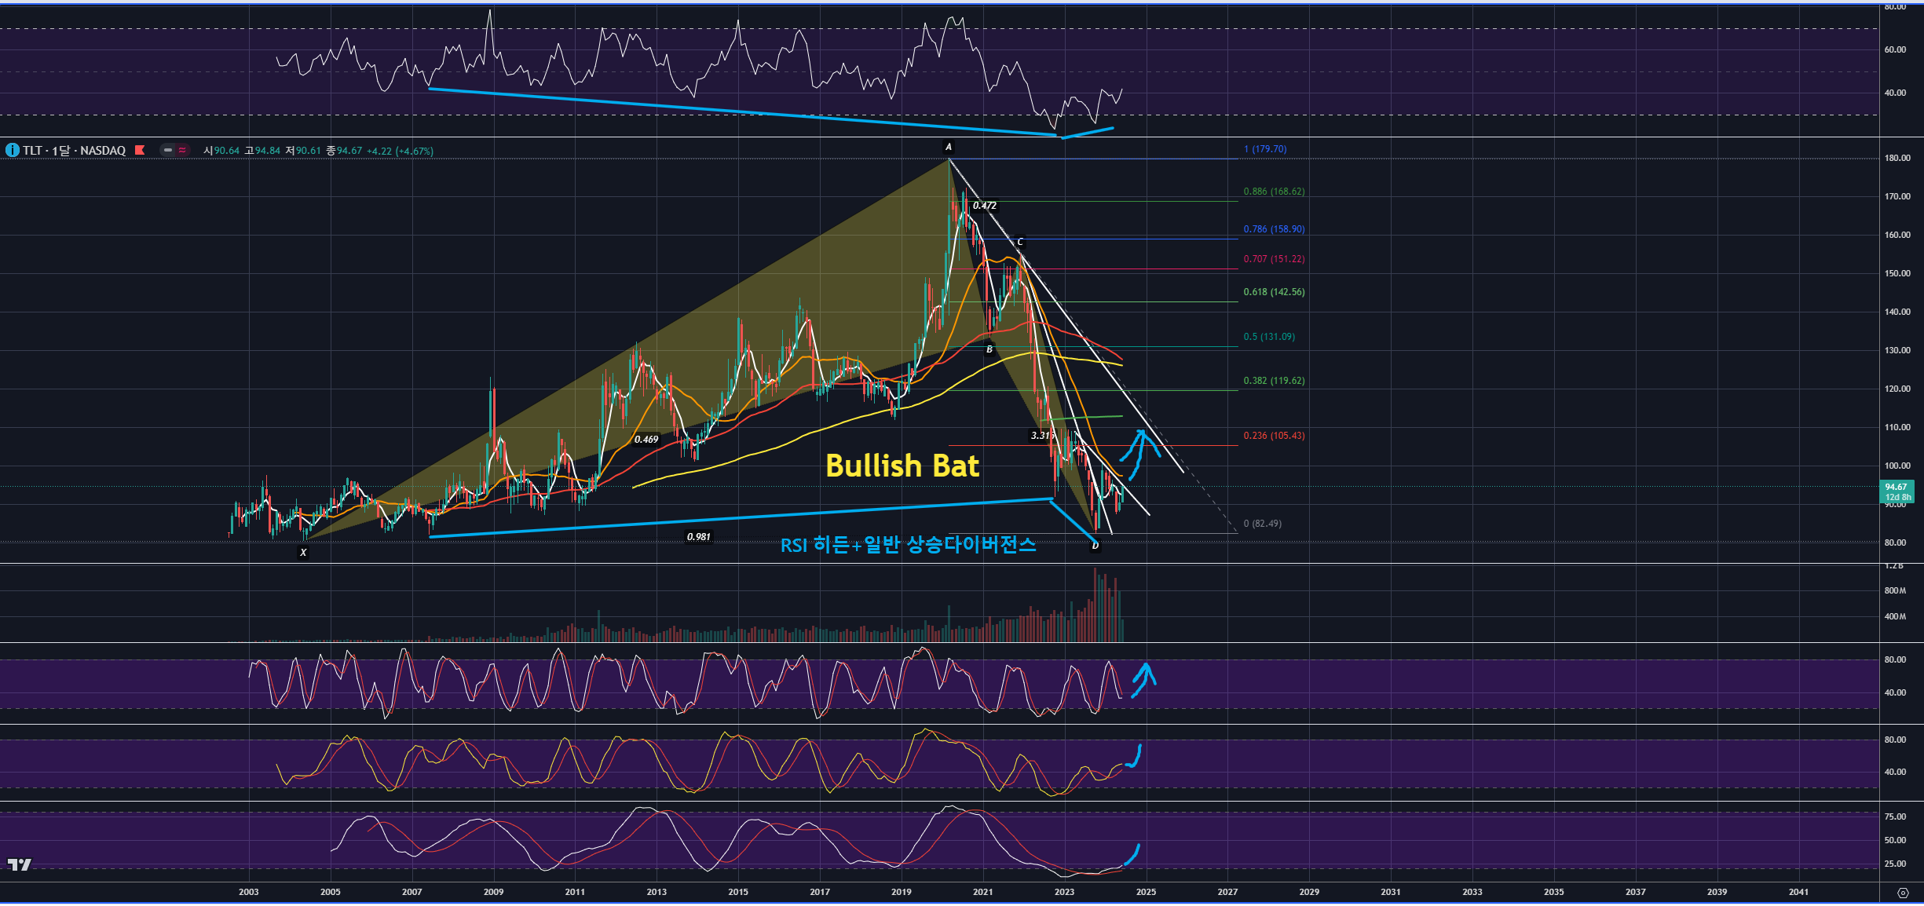Click the 0.236 (105.43) Fibonacci label
This screenshot has height=906, width=1924.
[x=1274, y=436]
